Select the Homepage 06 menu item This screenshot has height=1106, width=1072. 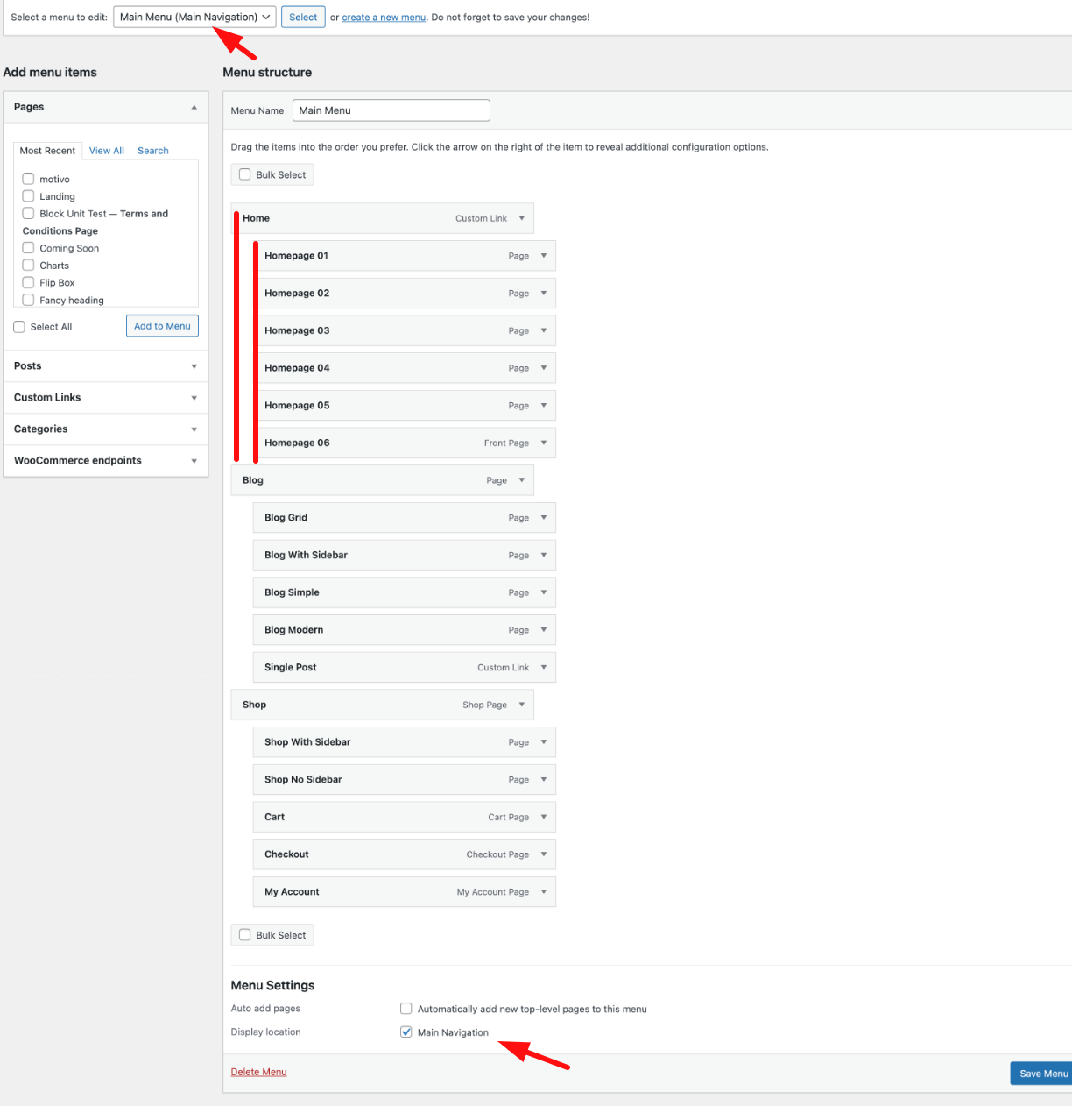pos(404,443)
